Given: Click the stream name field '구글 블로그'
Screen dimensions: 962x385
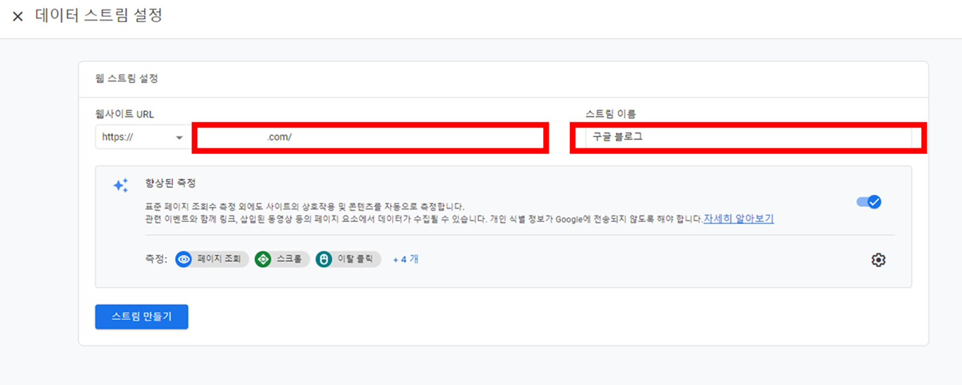Looking at the screenshot, I should (748, 137).
